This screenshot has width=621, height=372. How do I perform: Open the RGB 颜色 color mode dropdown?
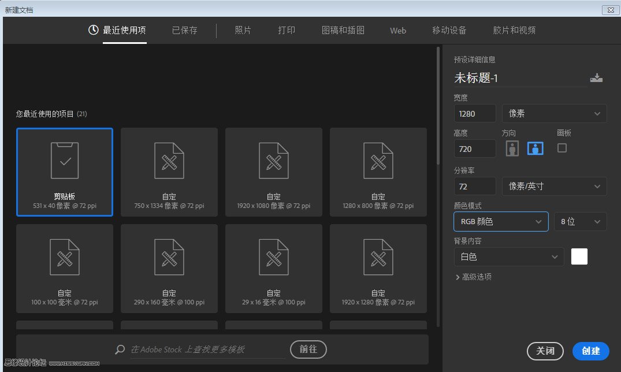pos(500,221)
